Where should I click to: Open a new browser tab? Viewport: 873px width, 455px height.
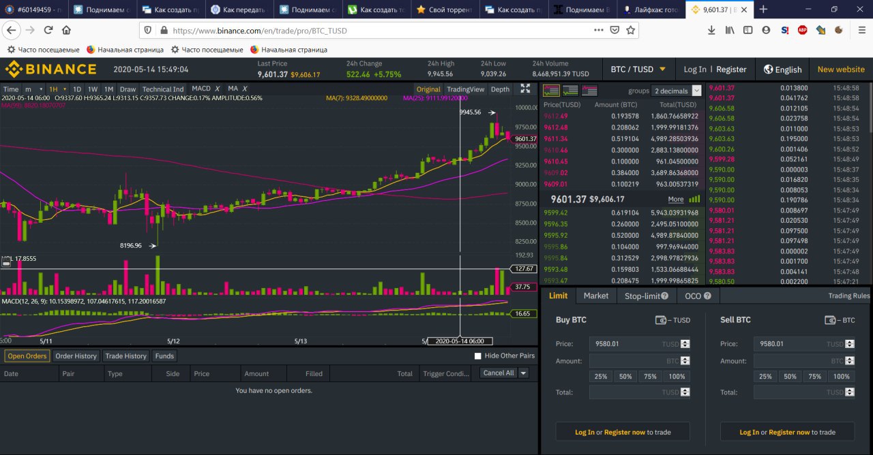point(763,10)
